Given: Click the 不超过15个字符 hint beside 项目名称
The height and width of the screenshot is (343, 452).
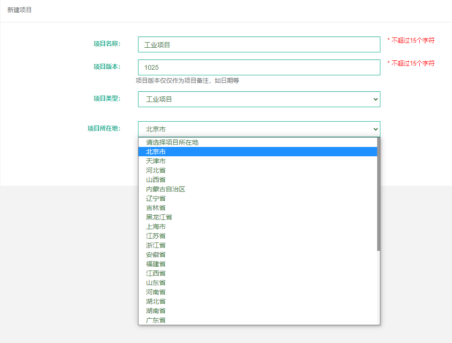Looking at the screenshot, I should [411, 40].
